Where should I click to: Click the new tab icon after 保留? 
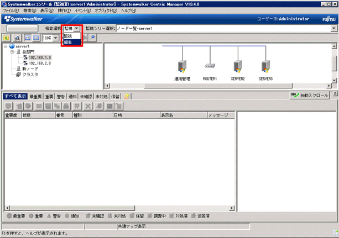pyautogui.click(x=127, y=96)
